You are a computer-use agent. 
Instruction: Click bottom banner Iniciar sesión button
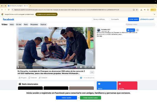(x=66, y=98)
